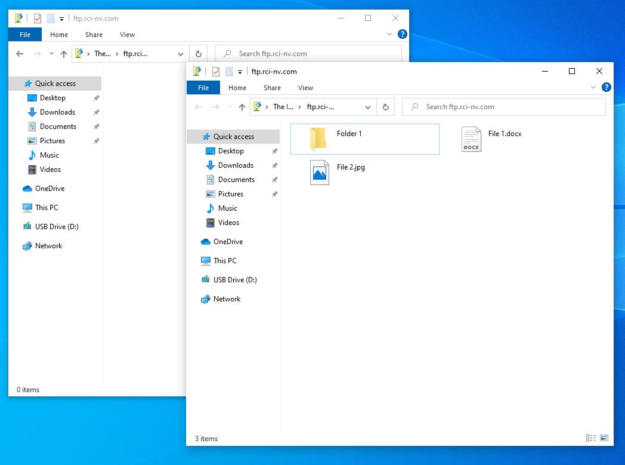Switch front window to large icons view

point(604,438)
